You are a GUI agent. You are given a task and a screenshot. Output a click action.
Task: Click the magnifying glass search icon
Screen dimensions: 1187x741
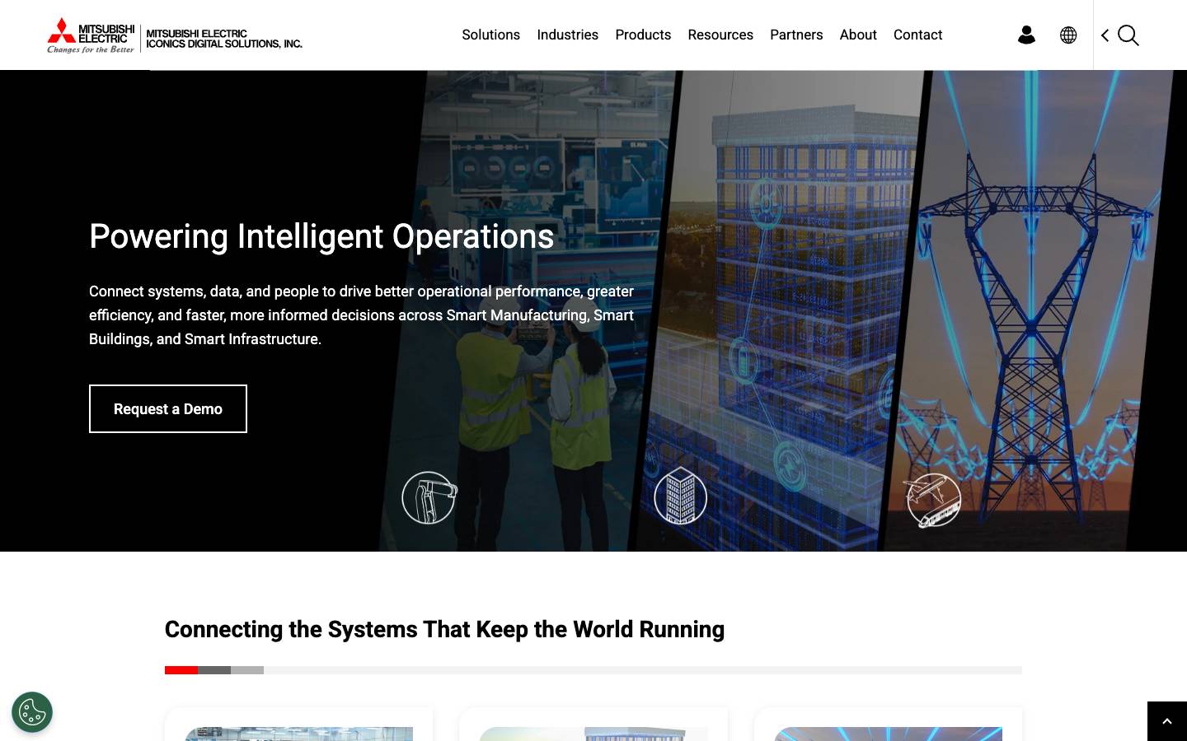1128,35
